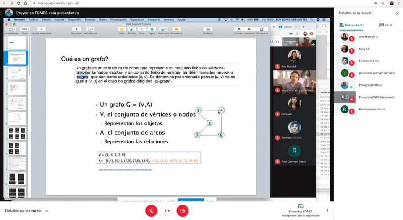Click pin icon on Proyectos FOMES presentation row
Screen dimensions: 403x220
point(343,97)
